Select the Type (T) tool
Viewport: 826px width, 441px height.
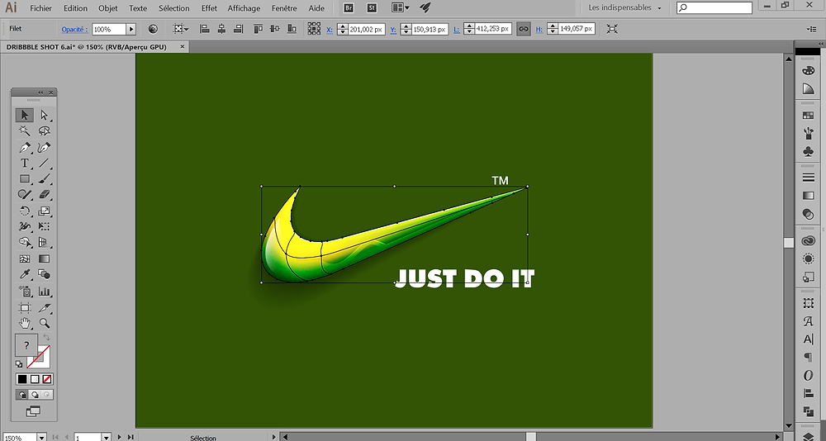(25, 163)
